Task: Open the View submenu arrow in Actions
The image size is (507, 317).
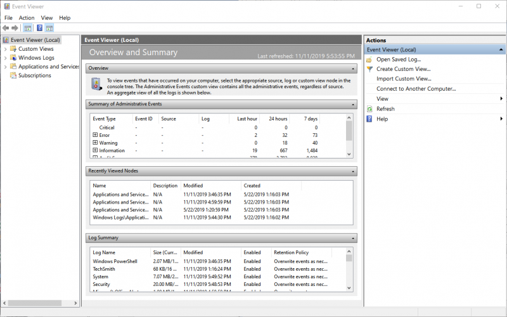Action: point(501,99)
